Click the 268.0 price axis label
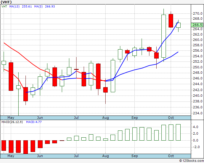The width and height of the screenshot is (204, 163). click(198, 19)
